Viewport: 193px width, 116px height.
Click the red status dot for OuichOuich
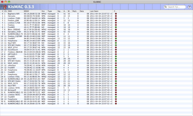click(x=116, y=50)
